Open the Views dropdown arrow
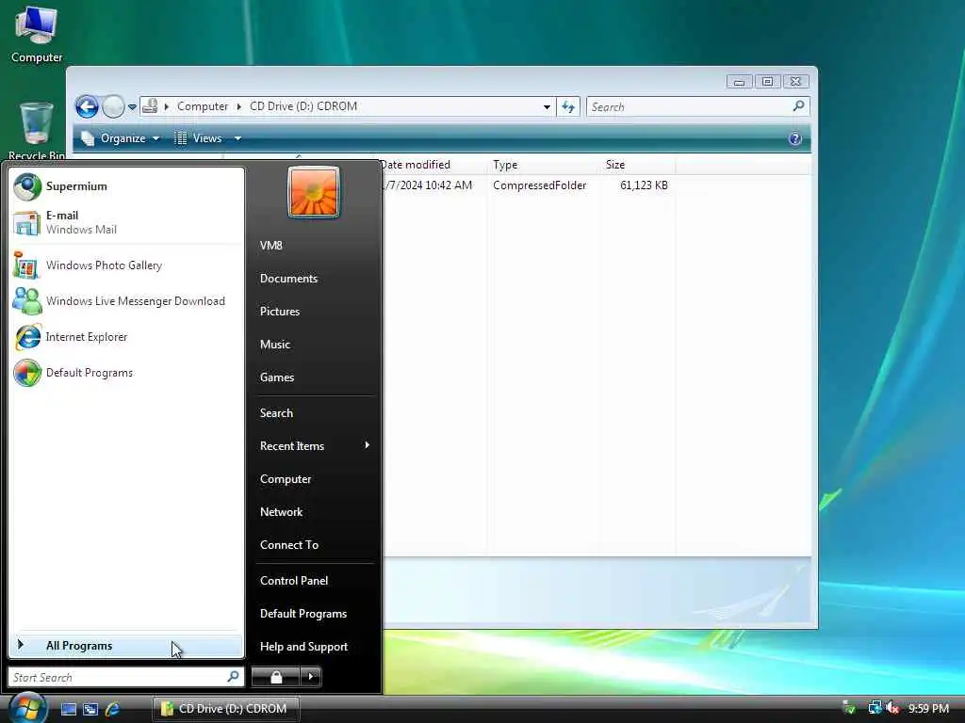This screenshot has height=723, width=965. pyautogui.click(x=237, y=138)
